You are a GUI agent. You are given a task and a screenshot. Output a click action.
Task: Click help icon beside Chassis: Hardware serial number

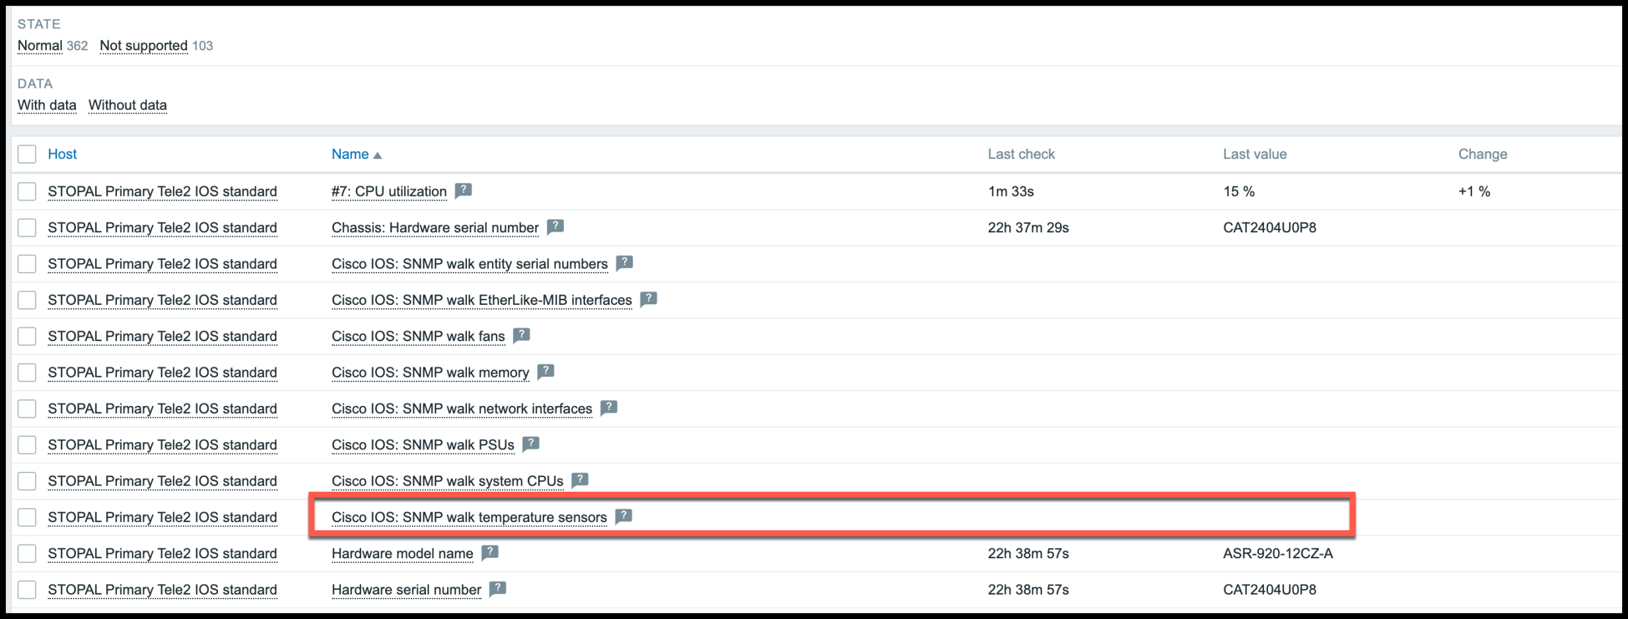coord(555,227)
